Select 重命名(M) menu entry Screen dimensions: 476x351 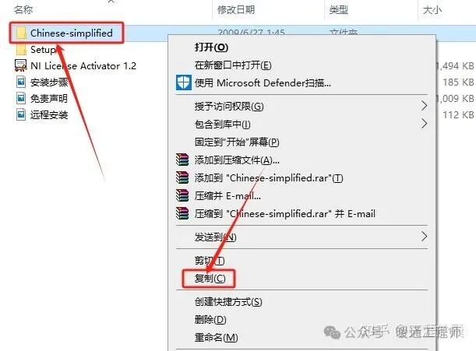tap(216, 337)
